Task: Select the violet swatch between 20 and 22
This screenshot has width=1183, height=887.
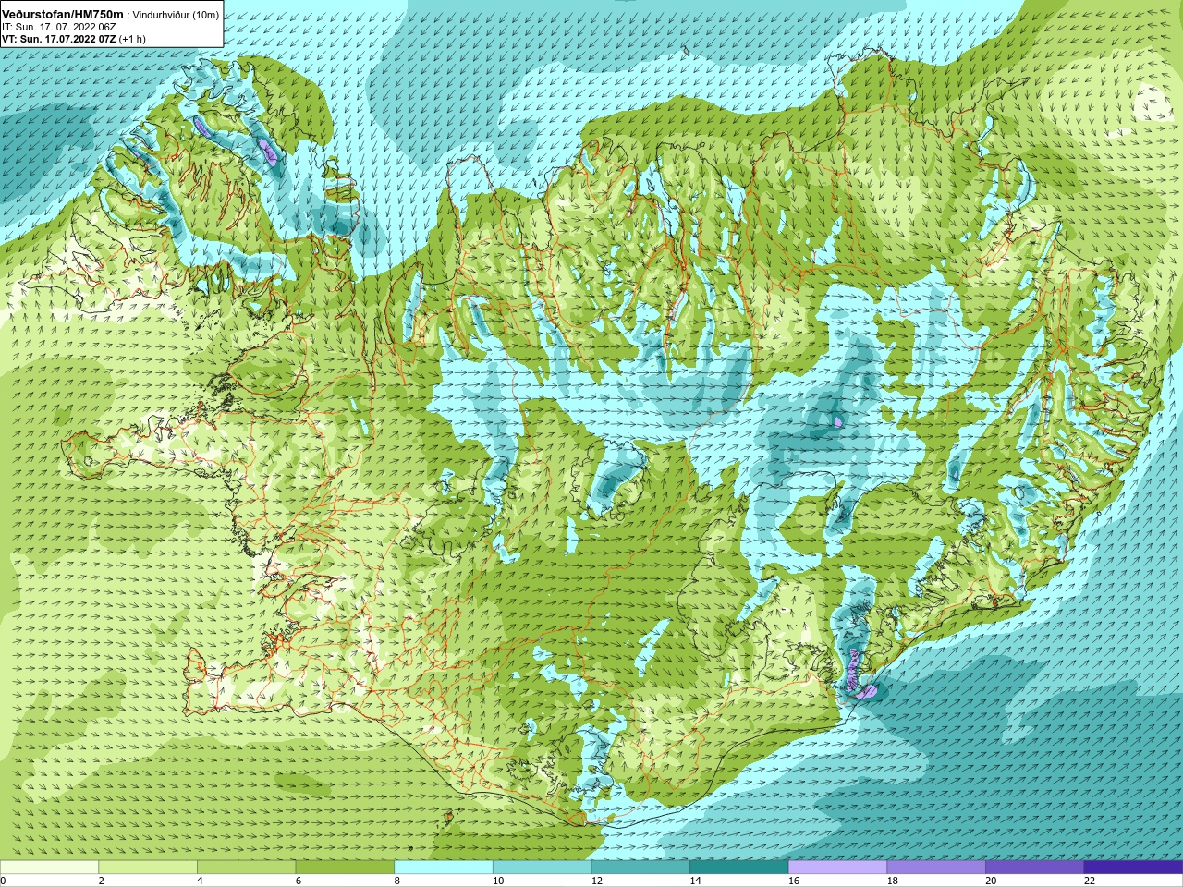Action: (x=1034, y=867)
